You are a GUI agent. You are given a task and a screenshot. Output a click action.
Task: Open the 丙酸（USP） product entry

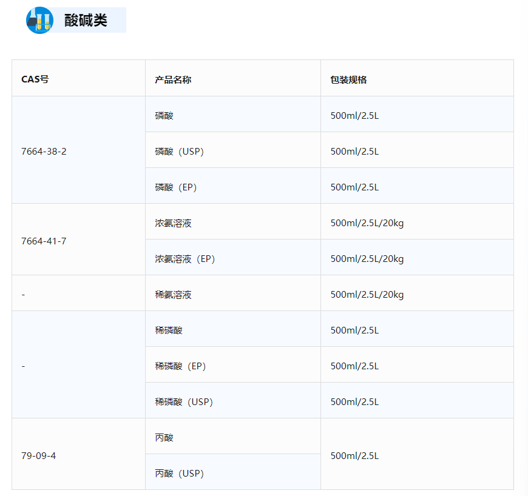(x=179, y=473)
